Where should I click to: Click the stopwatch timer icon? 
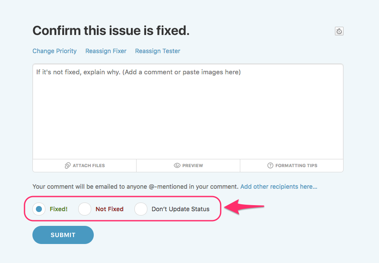pos(339,31)
